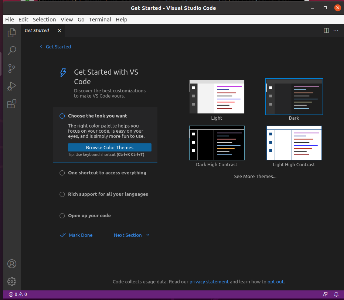Choose the Light High Contrast theme preview

tap(294, 143)
